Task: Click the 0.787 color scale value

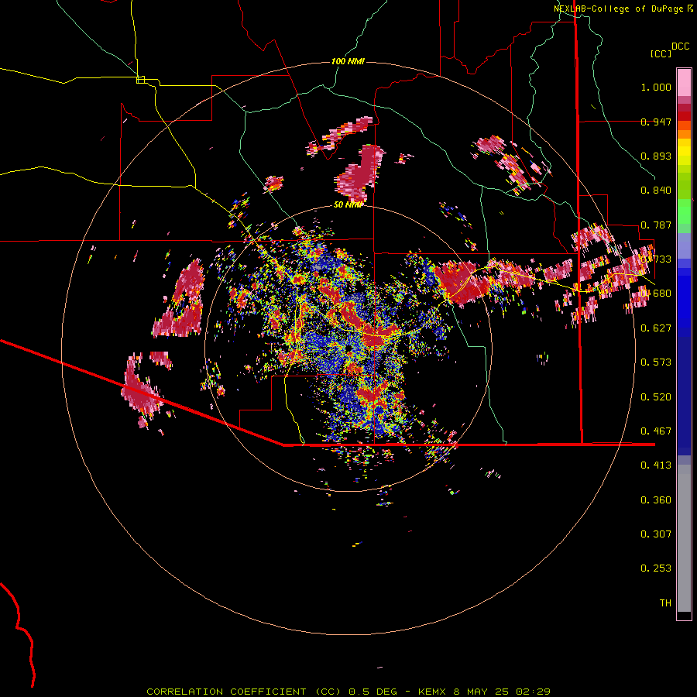Action: click(x=656, y=225)
